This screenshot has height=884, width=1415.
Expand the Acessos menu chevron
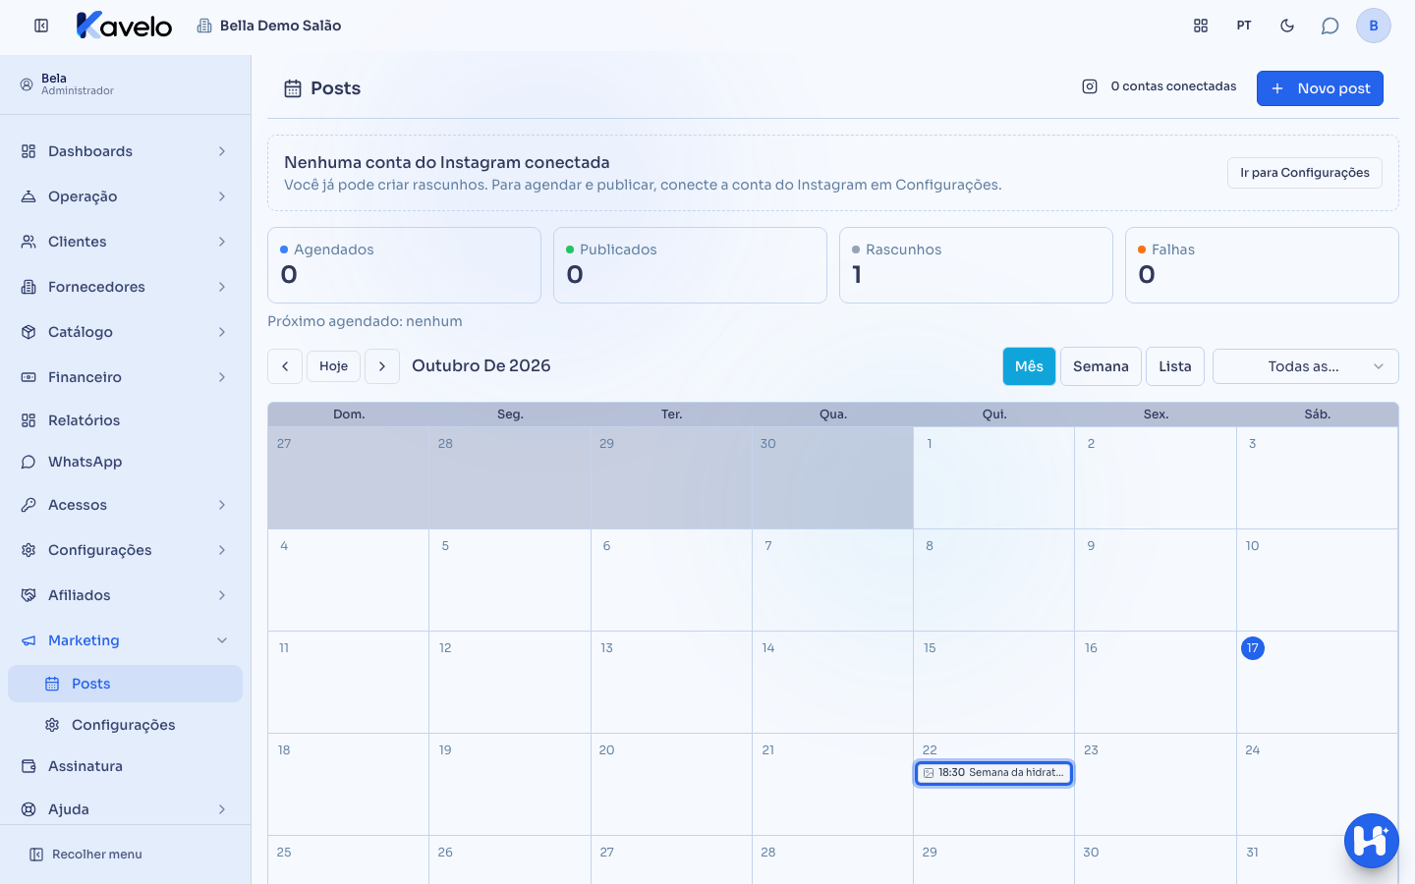pyautogui.click(x=222, y=505)
